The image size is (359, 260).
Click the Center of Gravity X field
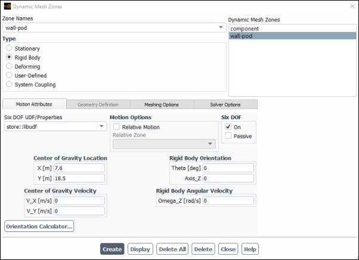pyautogui.click(x=79, y=168)
